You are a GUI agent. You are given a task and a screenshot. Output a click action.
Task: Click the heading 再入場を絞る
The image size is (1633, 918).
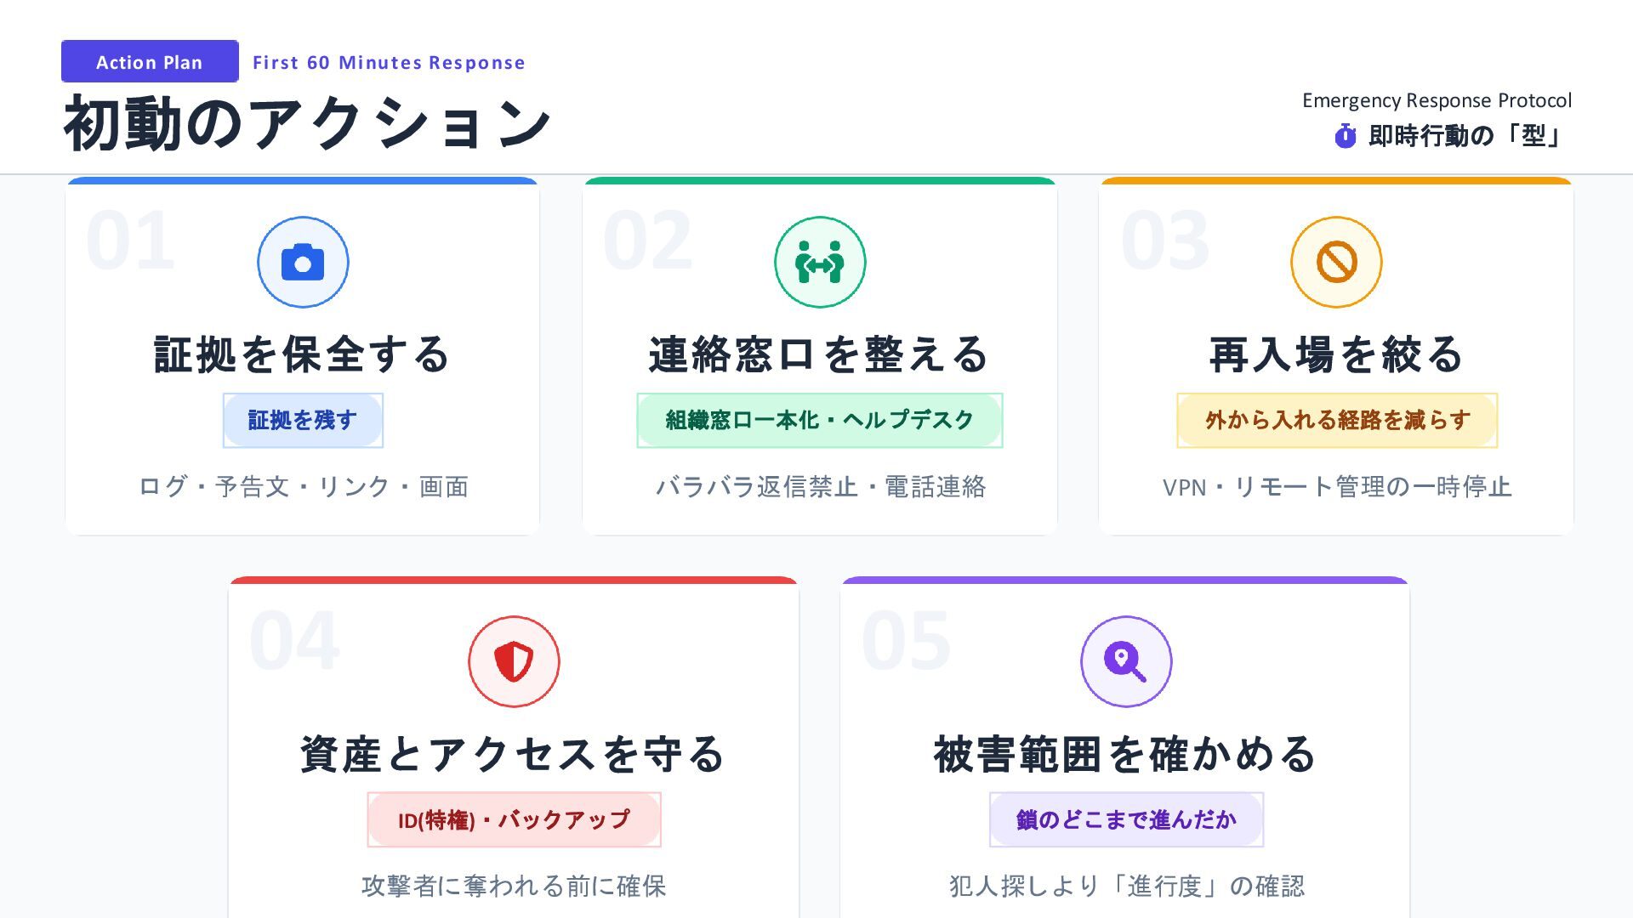tap(1336, 354)
